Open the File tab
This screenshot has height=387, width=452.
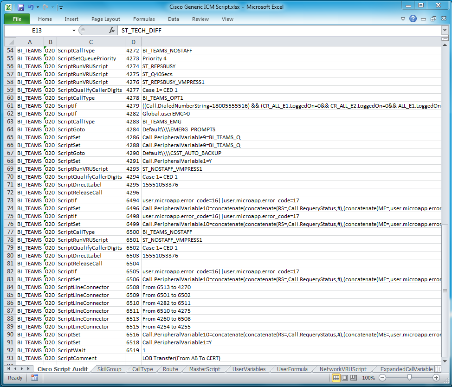click(x=17, y=19)
